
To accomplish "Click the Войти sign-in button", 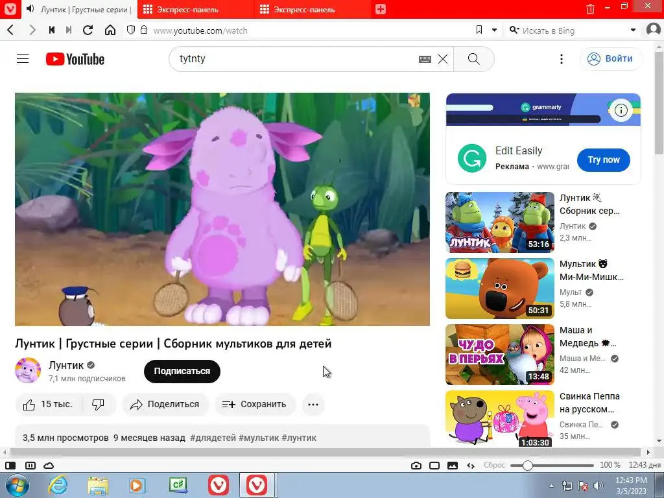I will click(x=611, y=59).
